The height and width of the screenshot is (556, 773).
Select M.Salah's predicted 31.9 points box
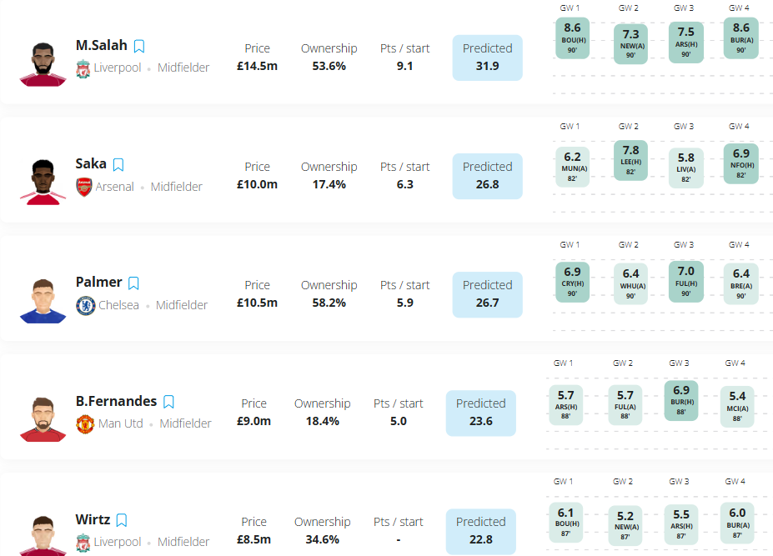tap(487, 58)
